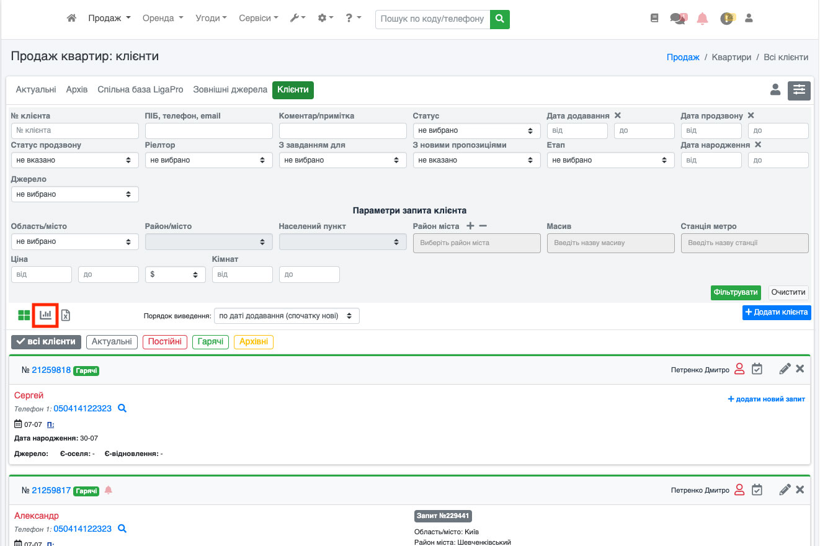This screenshot has width=820, height=546.
Task: Click the home icon in navbar
Action: click(x=71, y=19)
